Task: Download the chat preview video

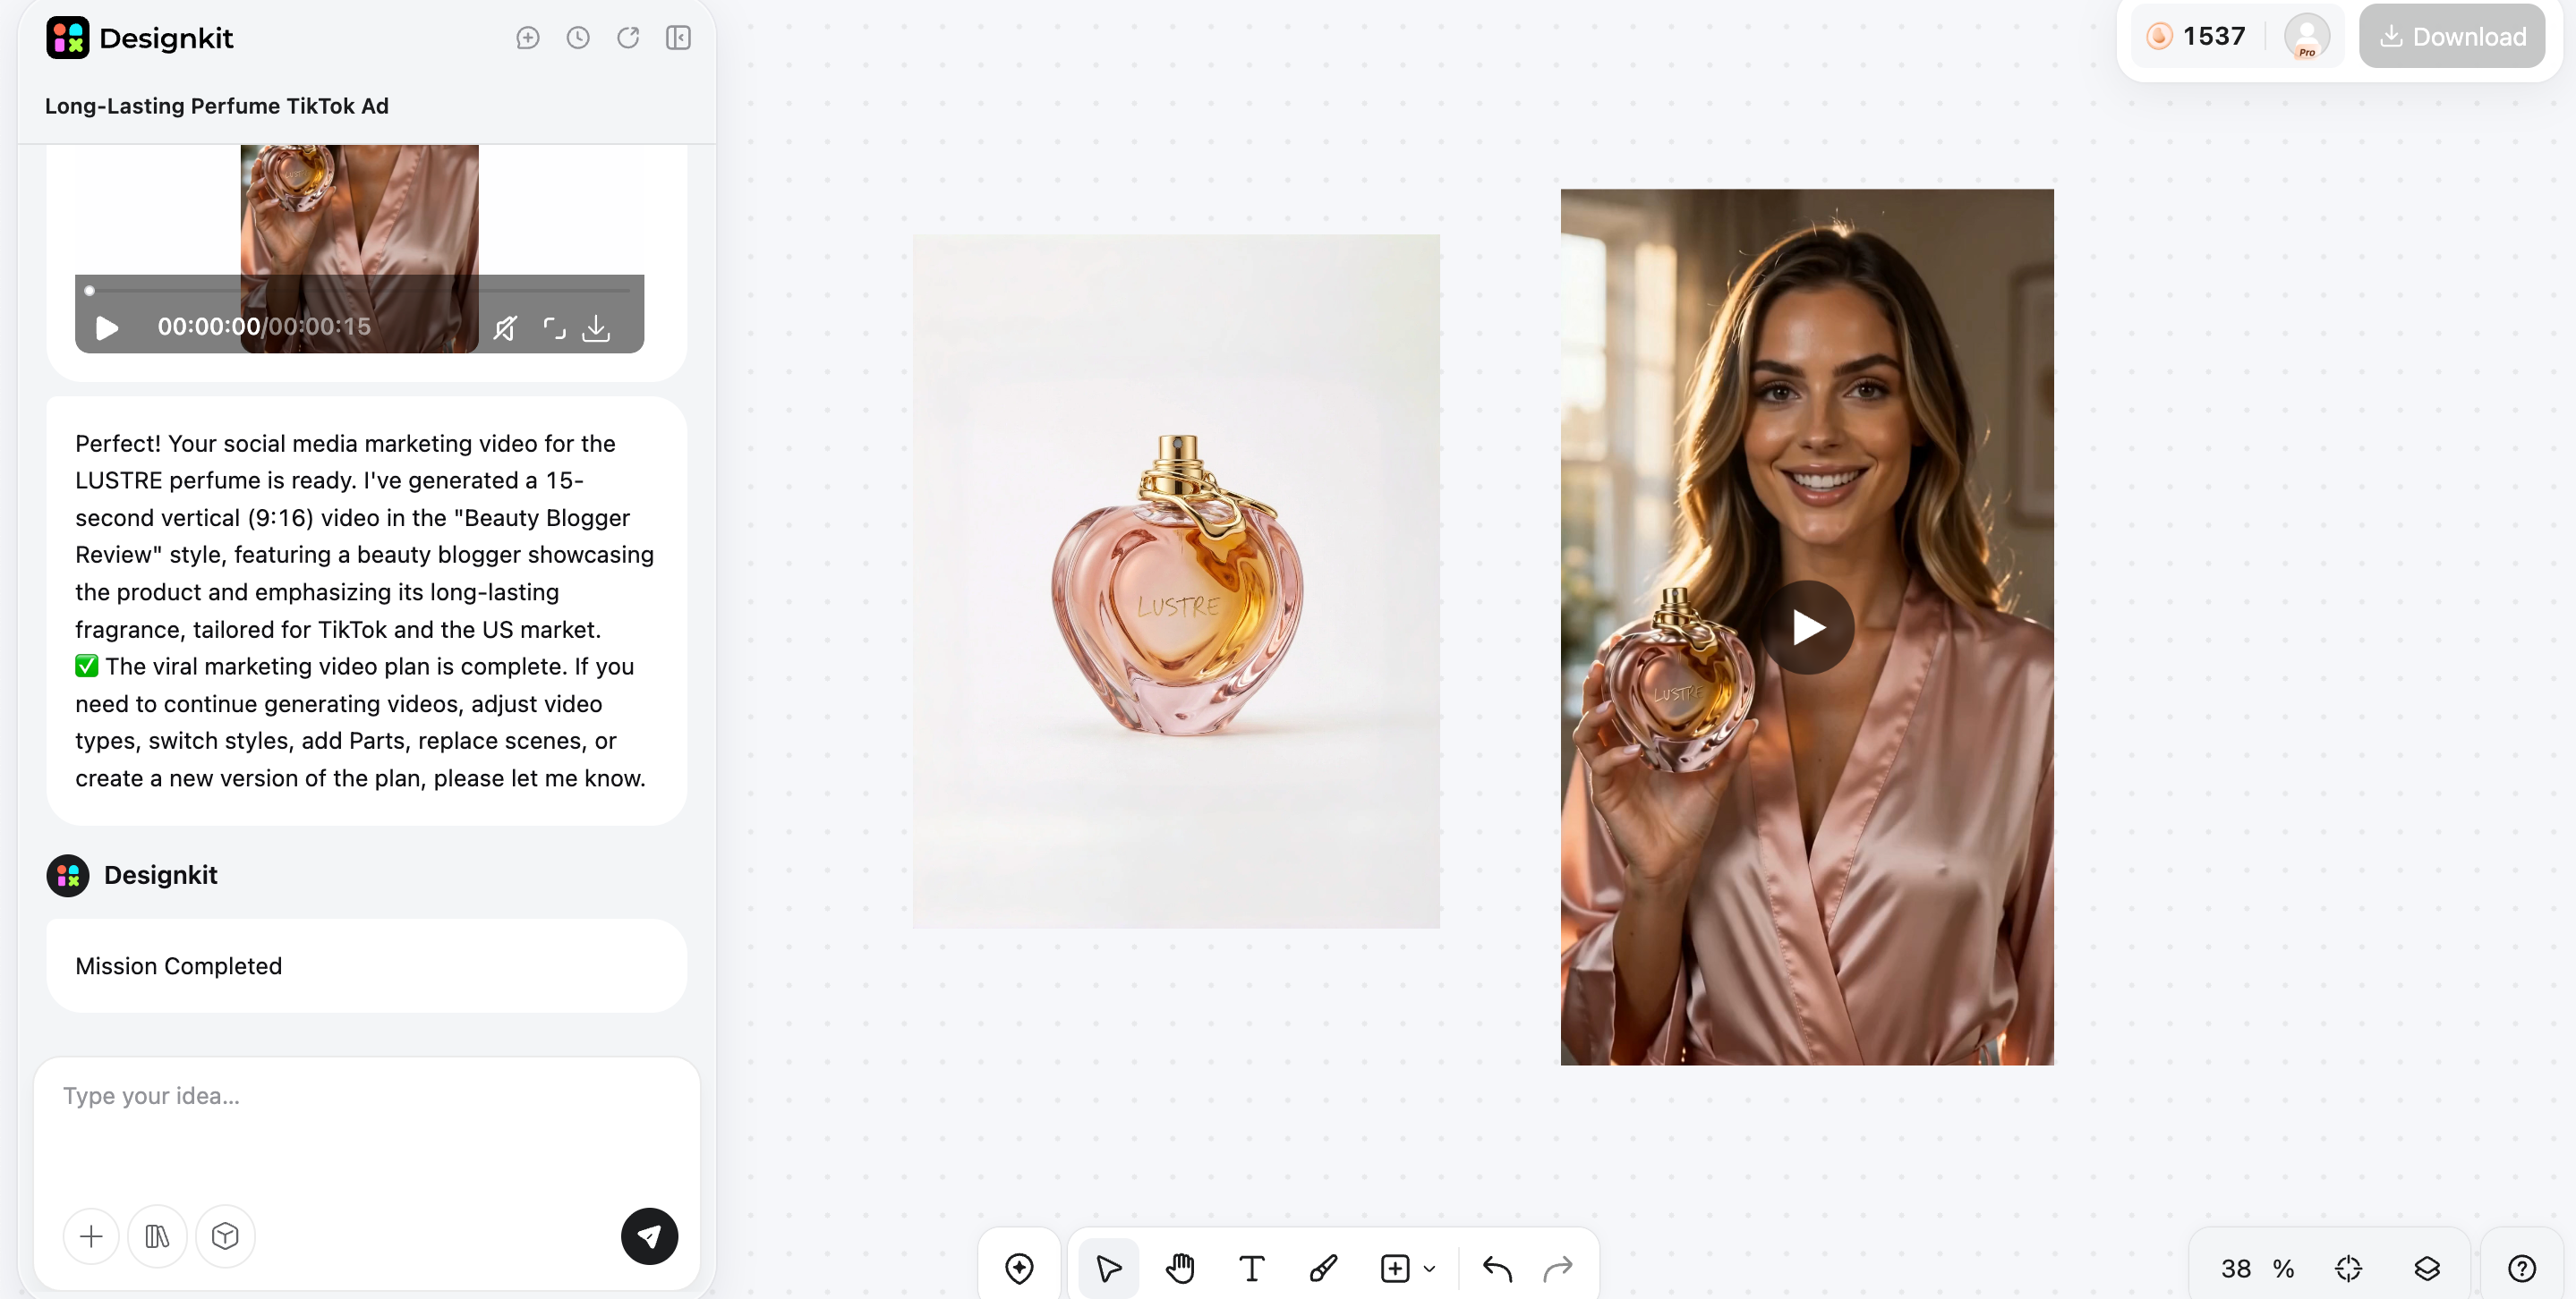Action: click(596, 327)
